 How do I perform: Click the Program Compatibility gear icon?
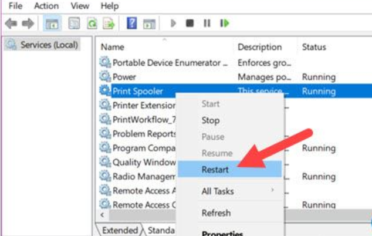tap(105, 148)
